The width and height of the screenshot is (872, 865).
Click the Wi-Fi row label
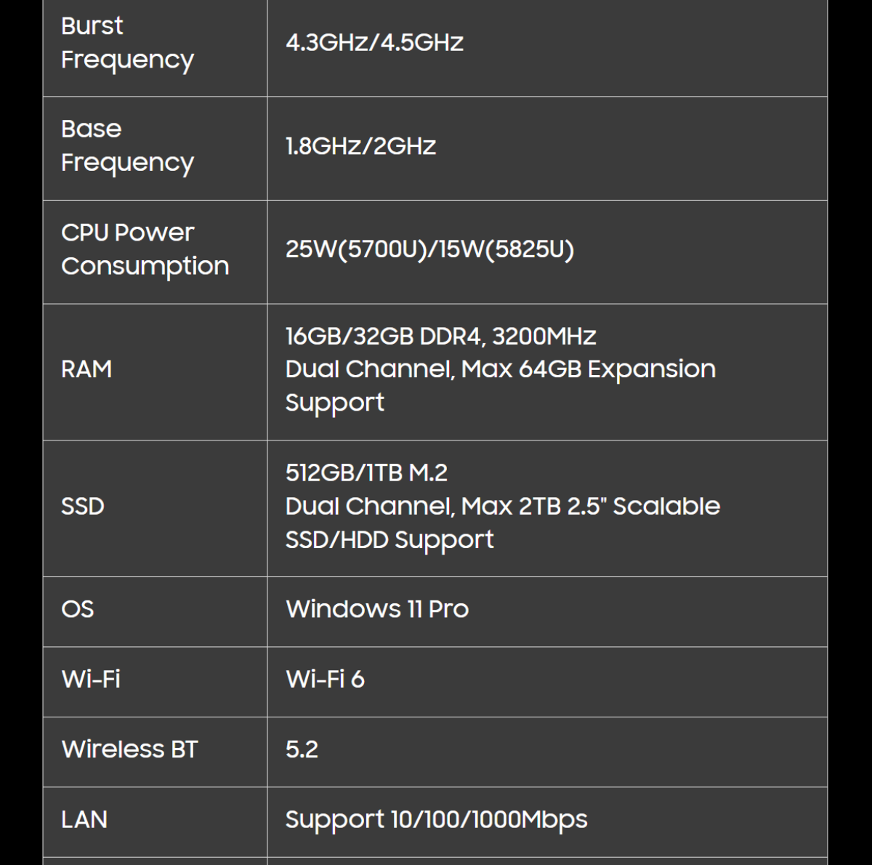coord(91,679)
